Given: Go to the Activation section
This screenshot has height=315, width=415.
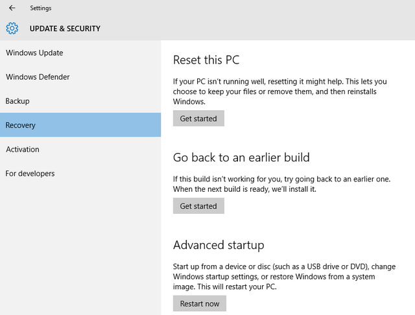Looking at the screenshot, I should coord(80,149).
